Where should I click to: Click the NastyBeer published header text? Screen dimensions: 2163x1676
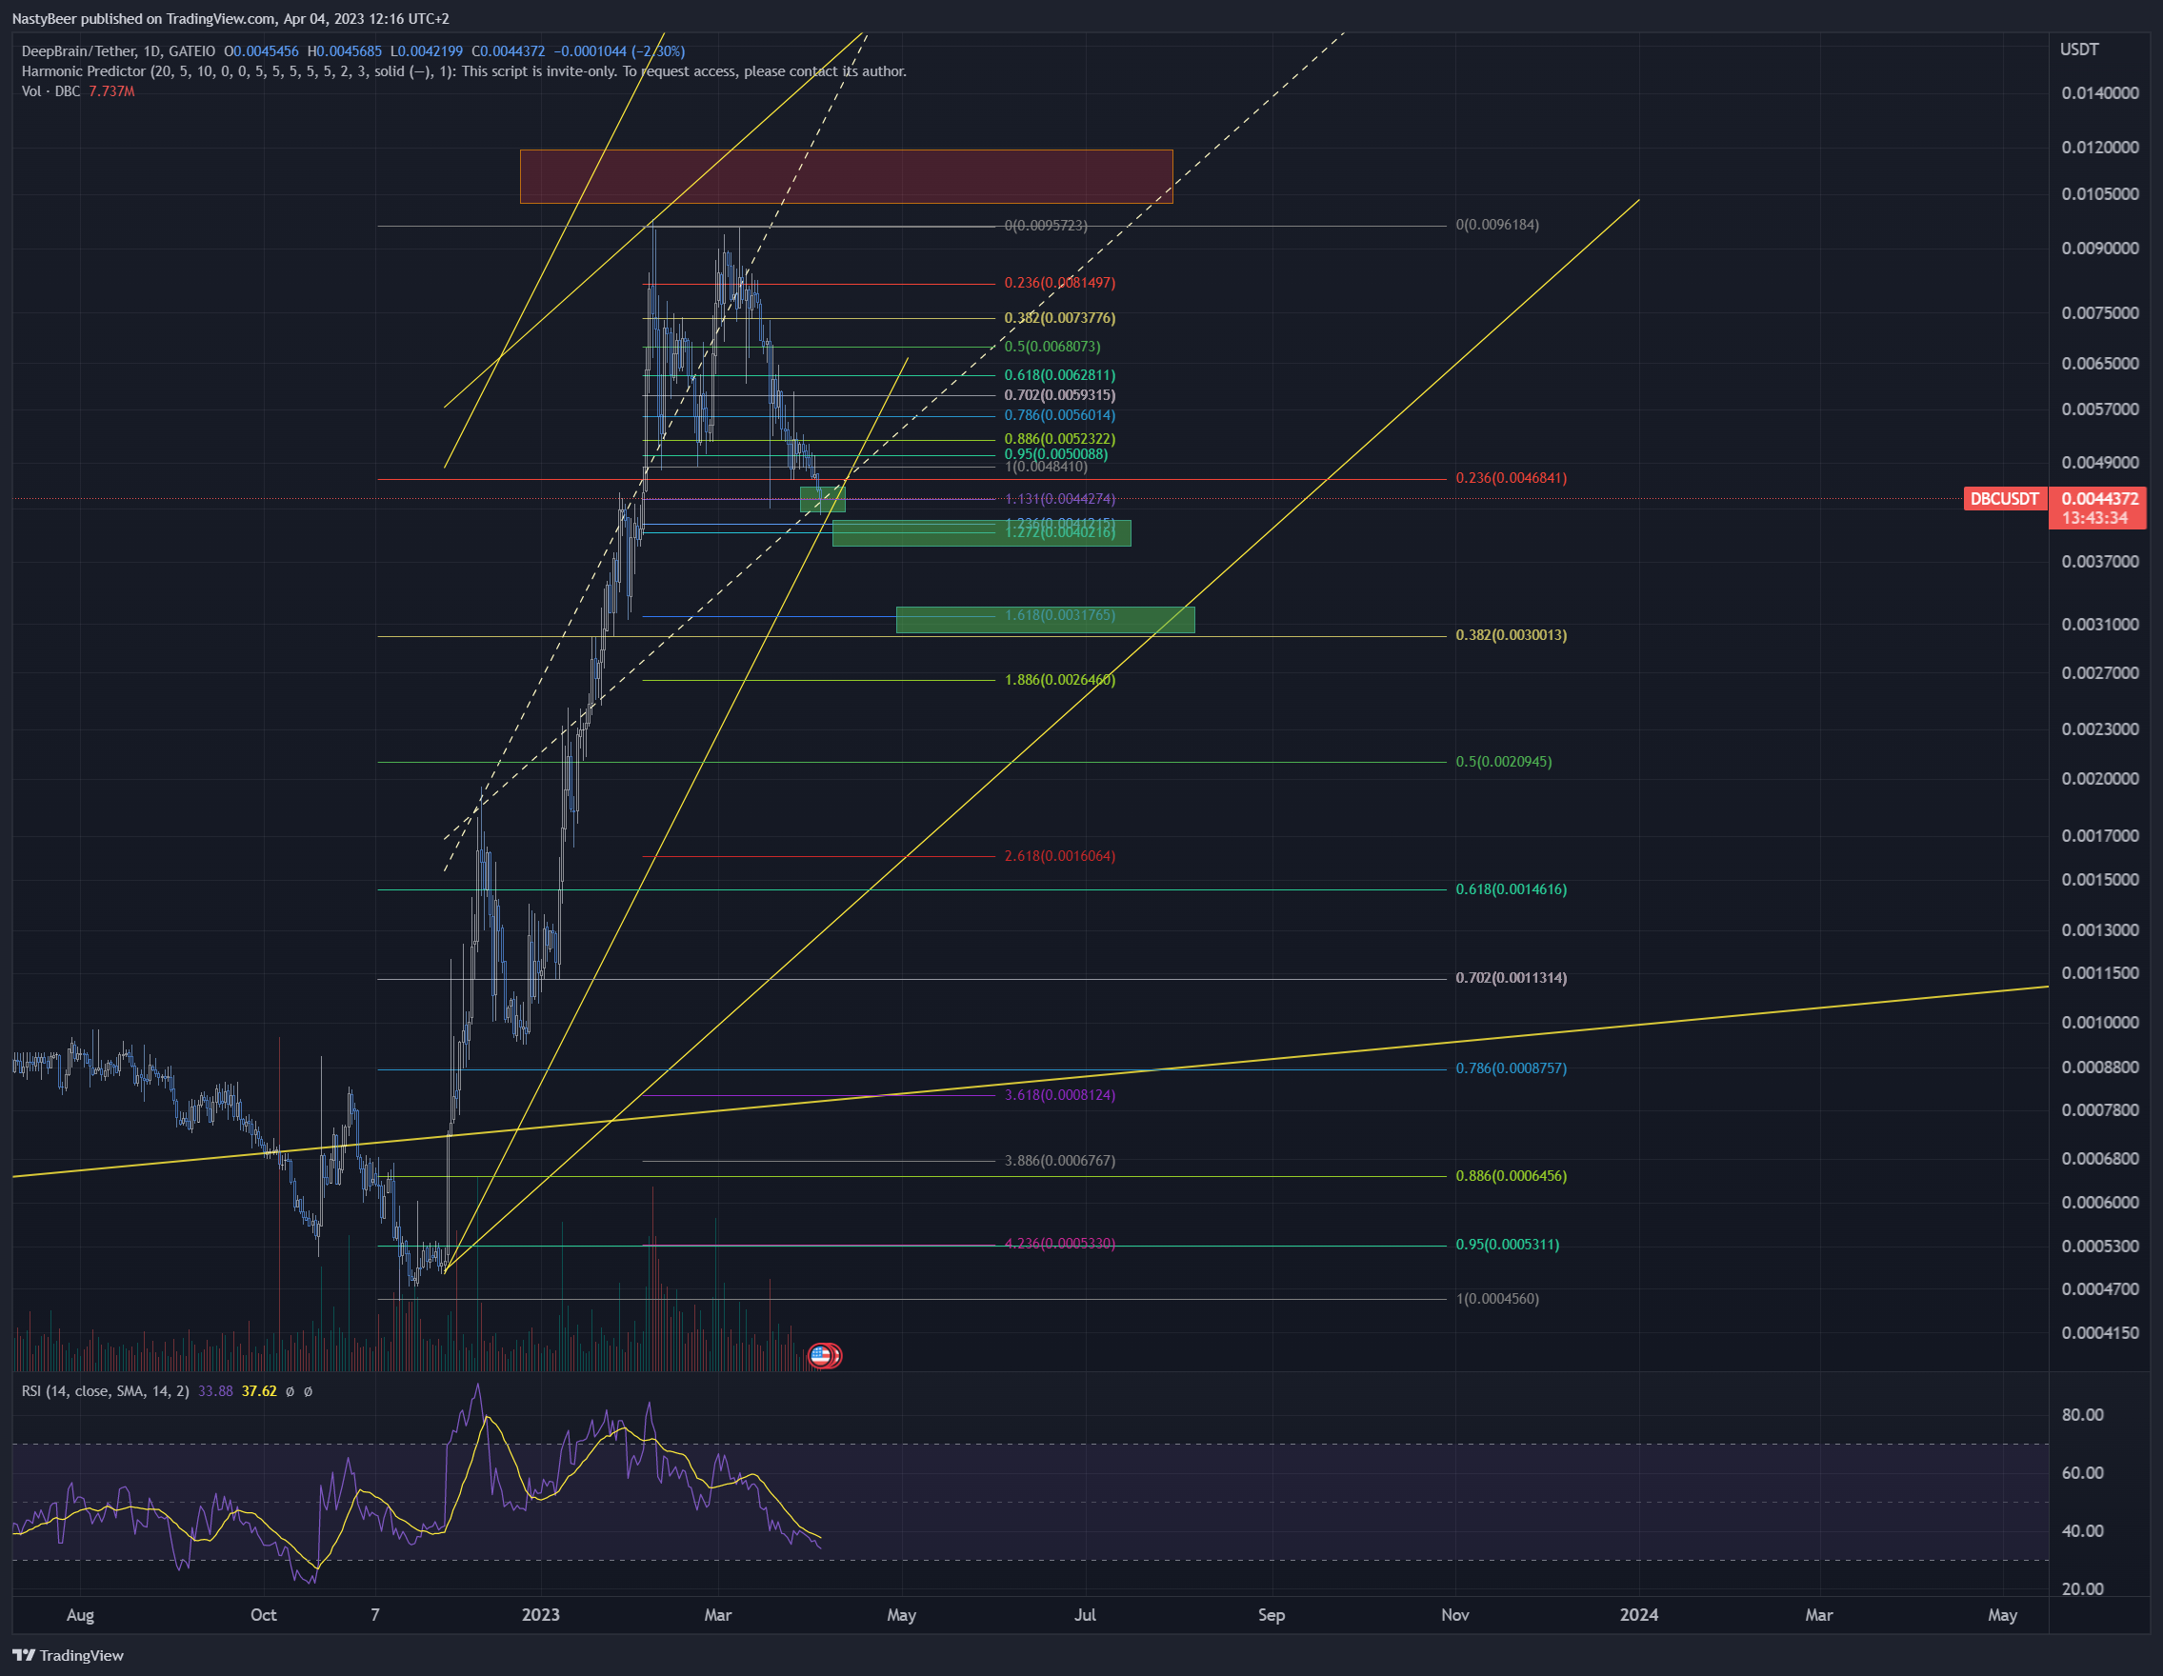tap(230, 19)
